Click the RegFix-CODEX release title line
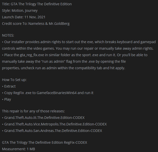Image resolution: width=158 pixels, height=152 pixels. (x=44, y=142)
